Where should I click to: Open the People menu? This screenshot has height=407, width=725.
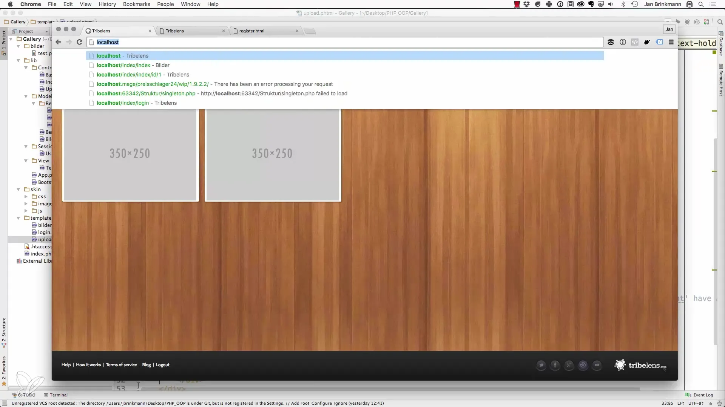tap(165, 4)
